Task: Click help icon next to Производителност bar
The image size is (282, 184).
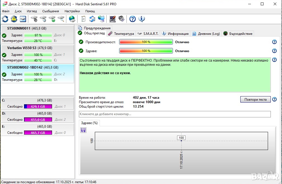Action: [274, 42]
